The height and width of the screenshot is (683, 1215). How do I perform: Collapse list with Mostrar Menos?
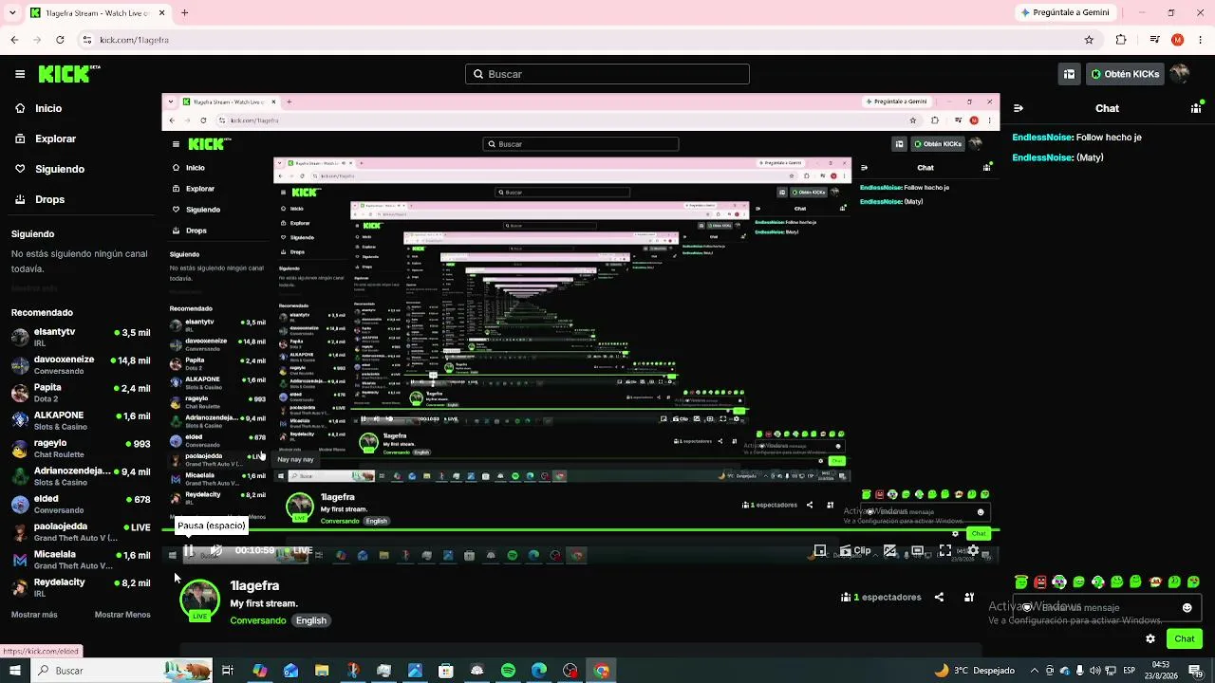[122, 615]
